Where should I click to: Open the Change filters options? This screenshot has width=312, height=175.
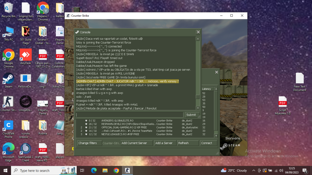tap(89, 143)
